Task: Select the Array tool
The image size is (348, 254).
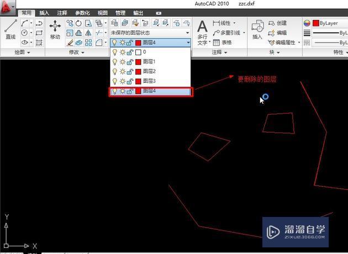Action: pyautogui.click(x=88, y=43)
